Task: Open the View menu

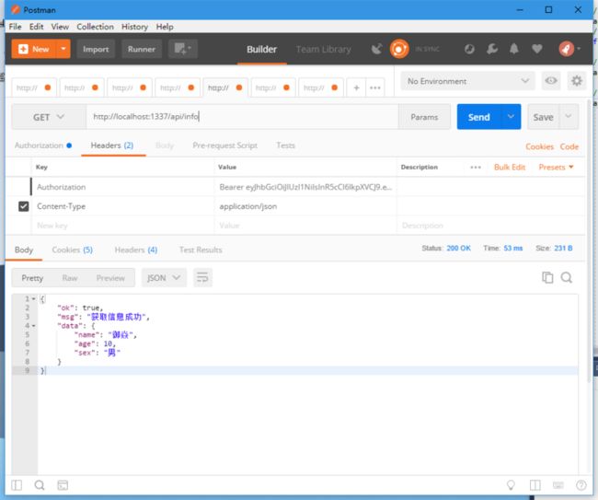Action: pos(60,27)
